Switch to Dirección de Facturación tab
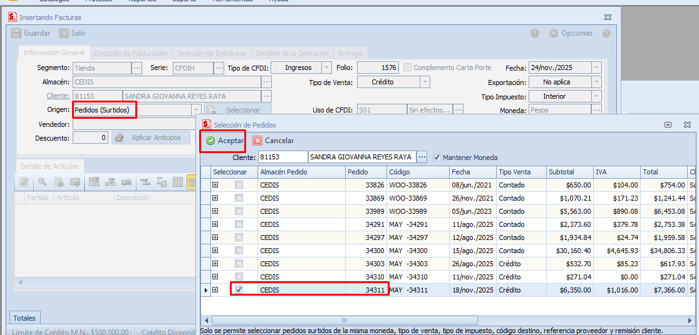Viewport: 699px width, 335px height. (x=131, y=53)
